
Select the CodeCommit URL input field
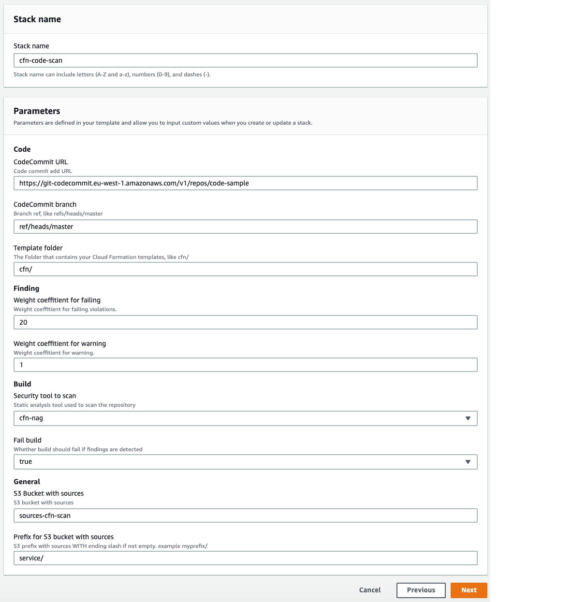coord(245,183)
